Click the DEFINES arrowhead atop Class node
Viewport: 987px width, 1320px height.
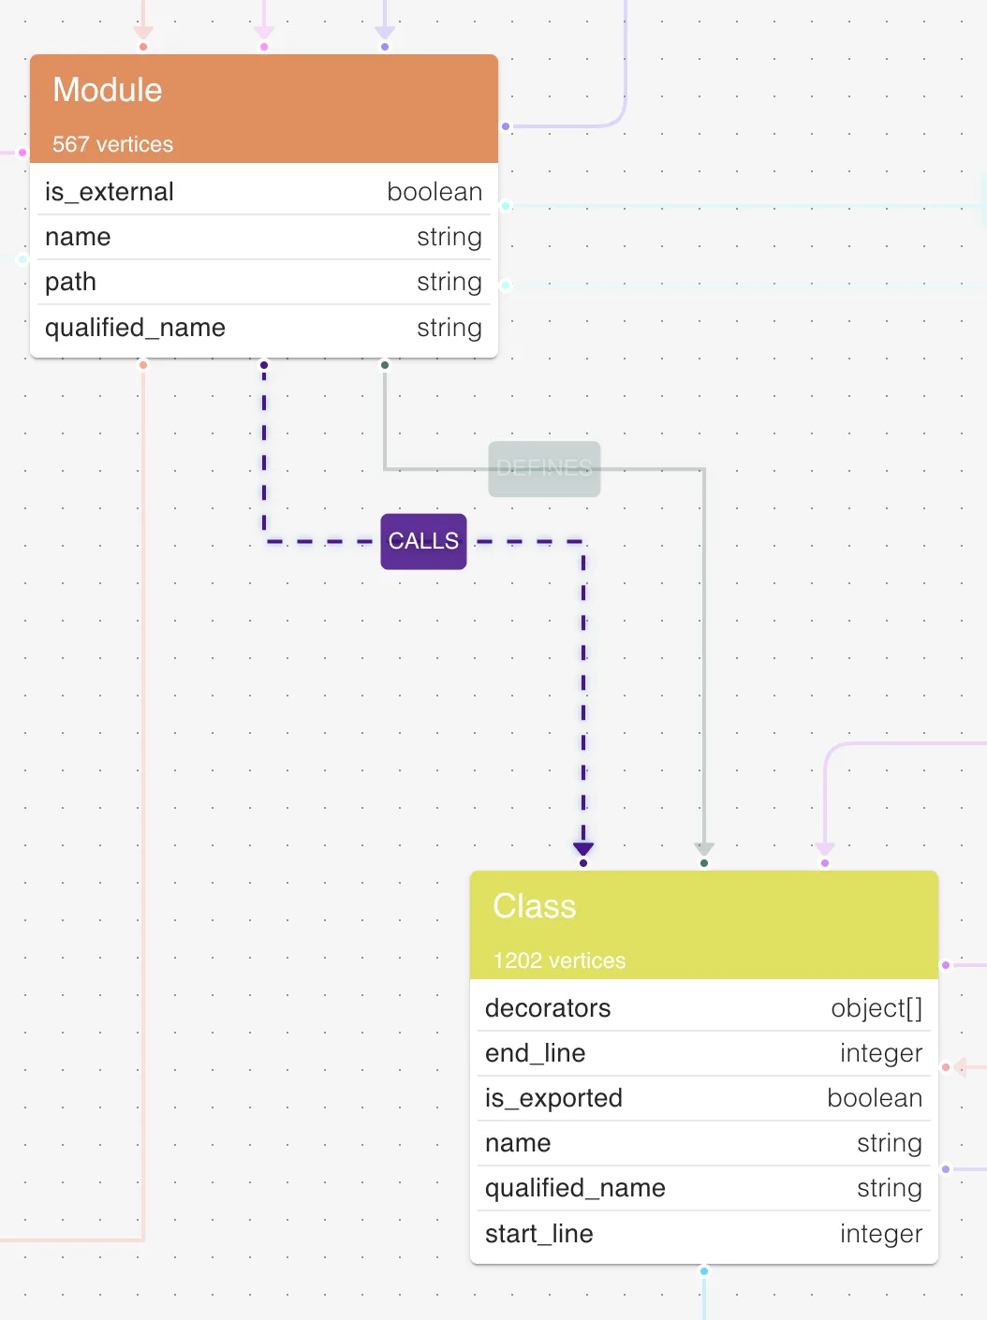point(704,849)
